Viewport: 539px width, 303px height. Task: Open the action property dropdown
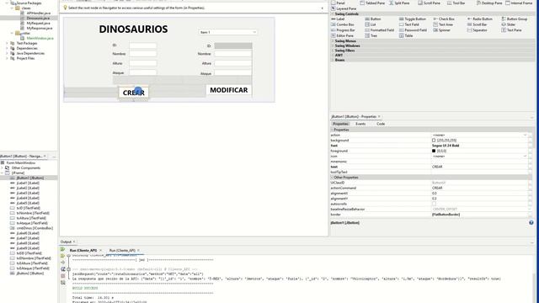tap(525, 135)
